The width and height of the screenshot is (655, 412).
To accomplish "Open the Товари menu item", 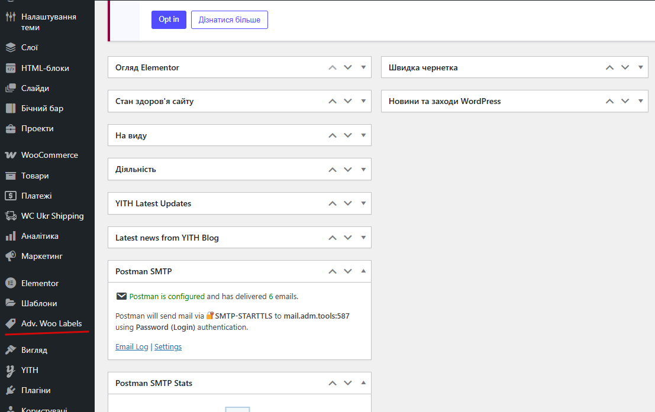I will (x=35, y=176).
